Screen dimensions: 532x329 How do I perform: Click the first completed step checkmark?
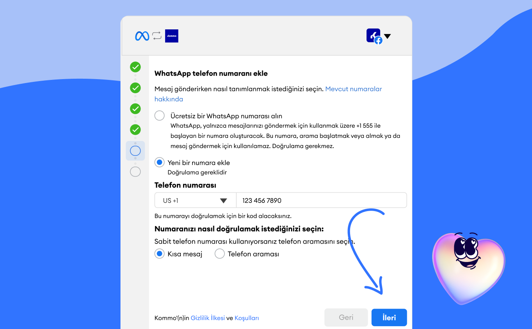click(135, 67)
